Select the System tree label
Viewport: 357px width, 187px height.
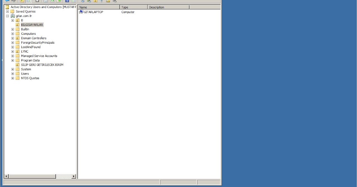point(26,69)
